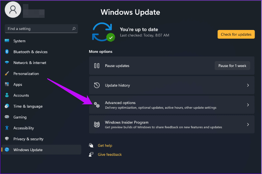
Task: Open Gaming settings
Action: click(41, 117)
